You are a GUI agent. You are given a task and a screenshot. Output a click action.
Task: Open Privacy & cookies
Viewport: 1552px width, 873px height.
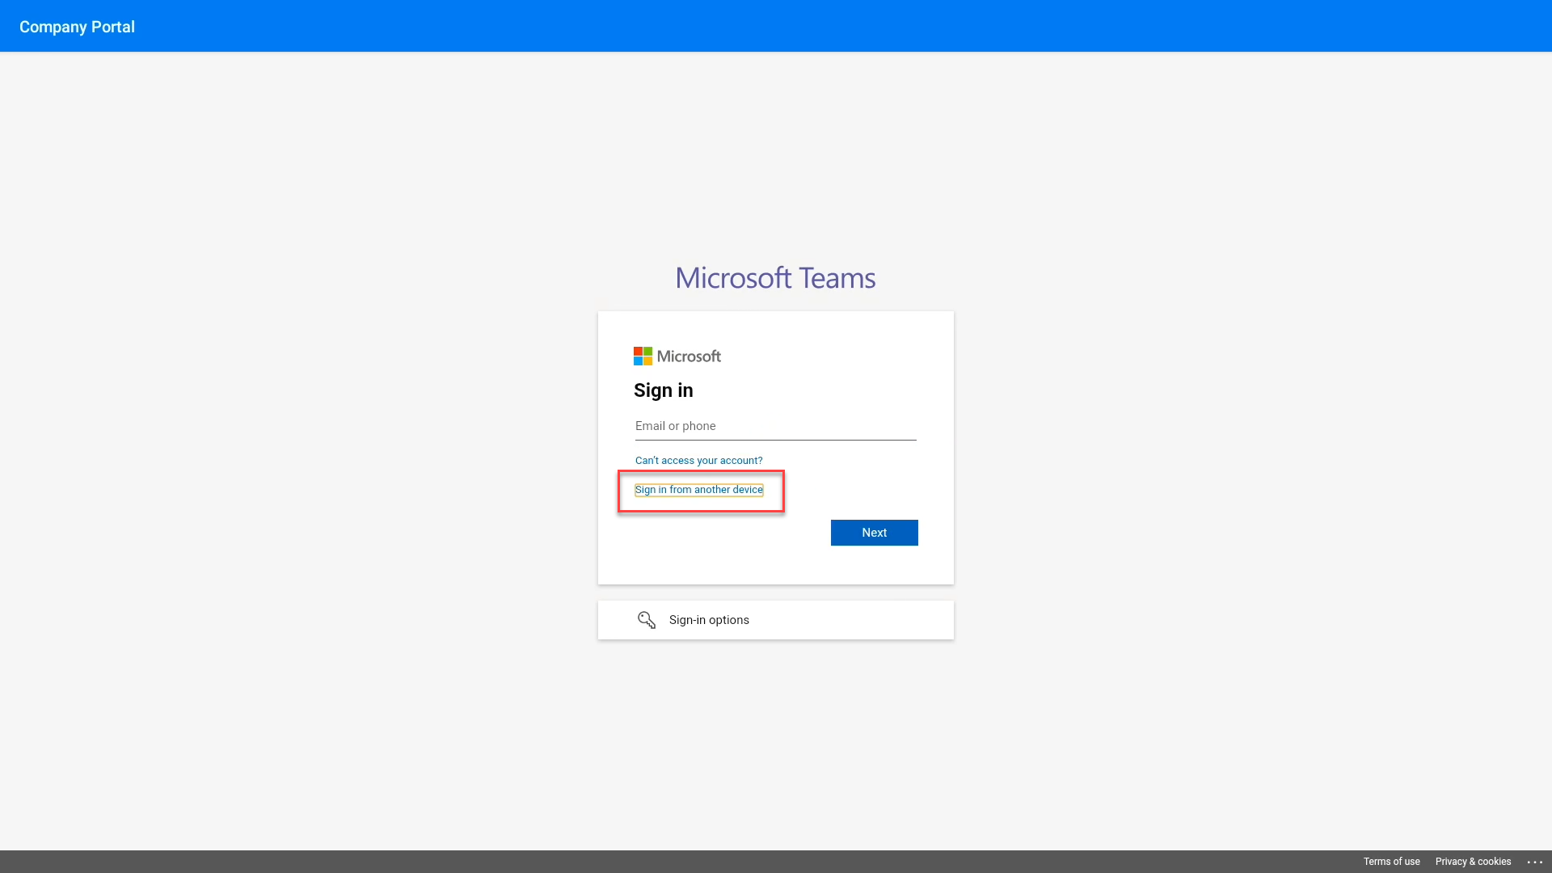click(1473, 862)
